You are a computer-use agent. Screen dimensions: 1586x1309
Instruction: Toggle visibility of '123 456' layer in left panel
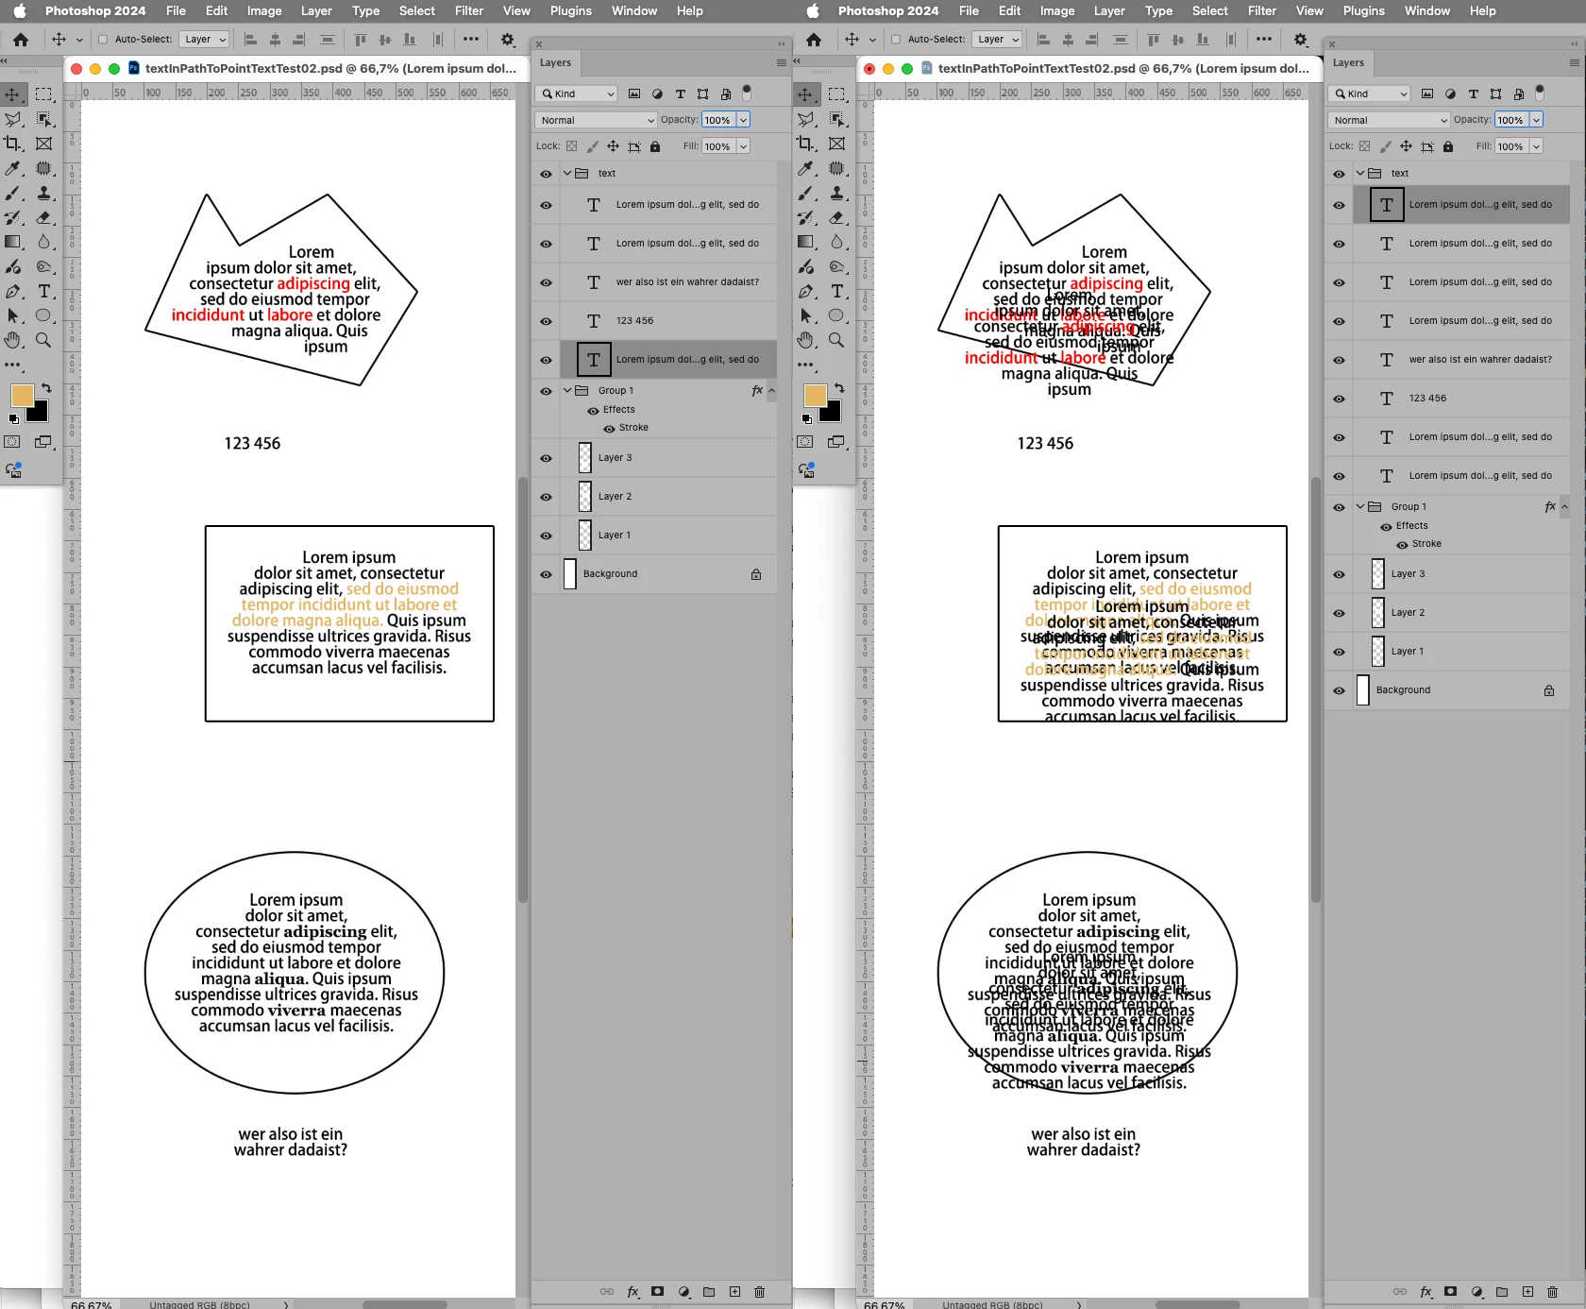coord(546,321)
